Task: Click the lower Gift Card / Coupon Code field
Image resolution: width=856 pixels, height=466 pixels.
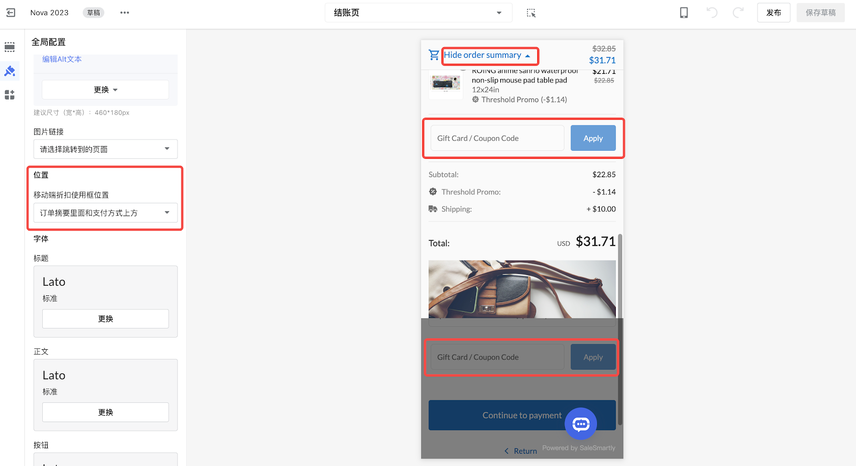Action: click(497, 357)
